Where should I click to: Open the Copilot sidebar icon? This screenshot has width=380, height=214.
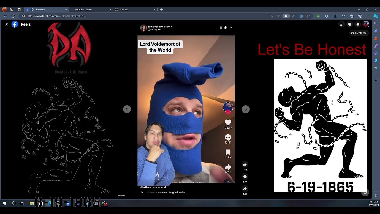(x=376, y=16)
